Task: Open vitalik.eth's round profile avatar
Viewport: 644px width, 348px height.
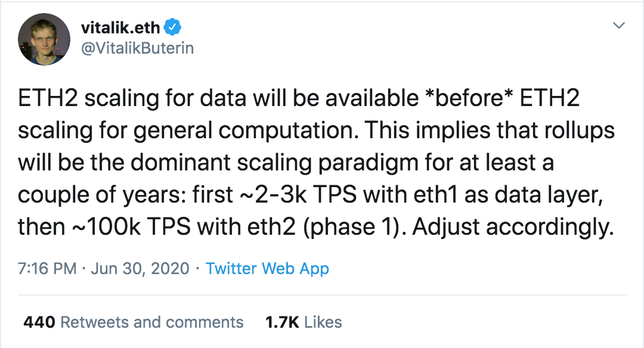Action: coord(44,39)
